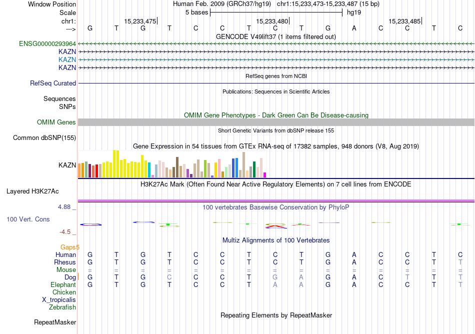Click the Layered H3K27Ac track label
Screen dimensions: 475x334
32,191
